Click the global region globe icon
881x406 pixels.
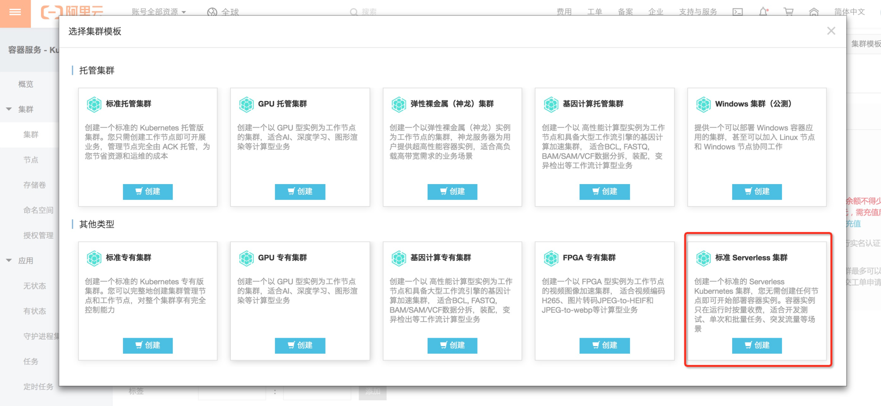point(212,12)
